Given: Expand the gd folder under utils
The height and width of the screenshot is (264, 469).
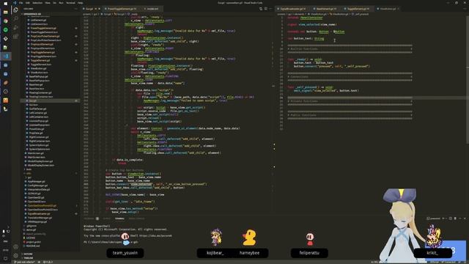Looking at the screenshot, I should point(29,177).
